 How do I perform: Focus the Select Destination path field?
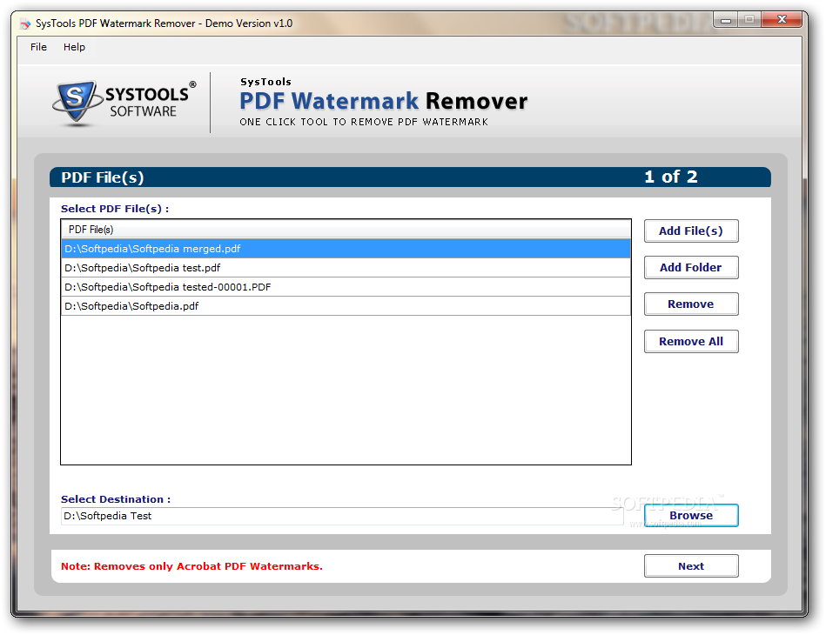342,516
